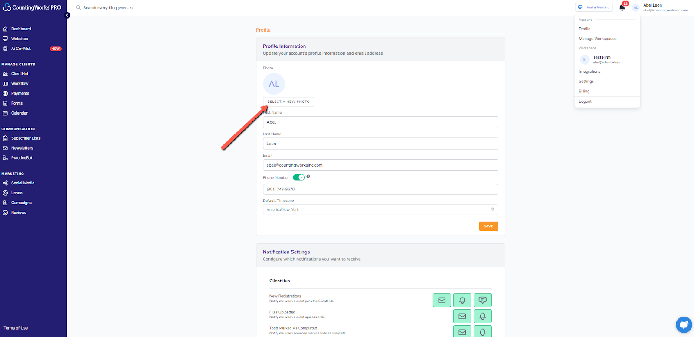Screen dimensions: 694x337
Task: Click the CountingWorks PRO logo
Action: click(x=32, y=7)
